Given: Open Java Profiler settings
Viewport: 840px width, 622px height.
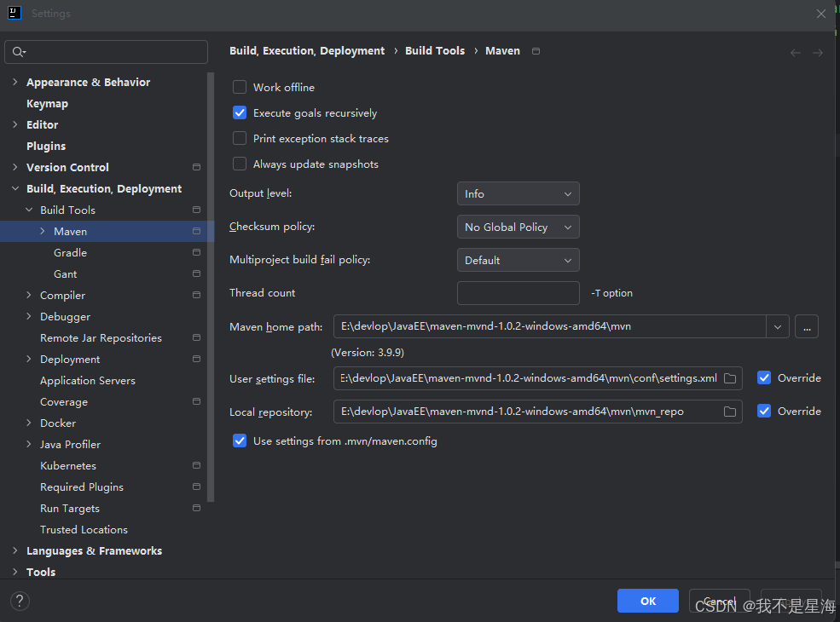Looking at the screenshot, I should pos(70,444).
